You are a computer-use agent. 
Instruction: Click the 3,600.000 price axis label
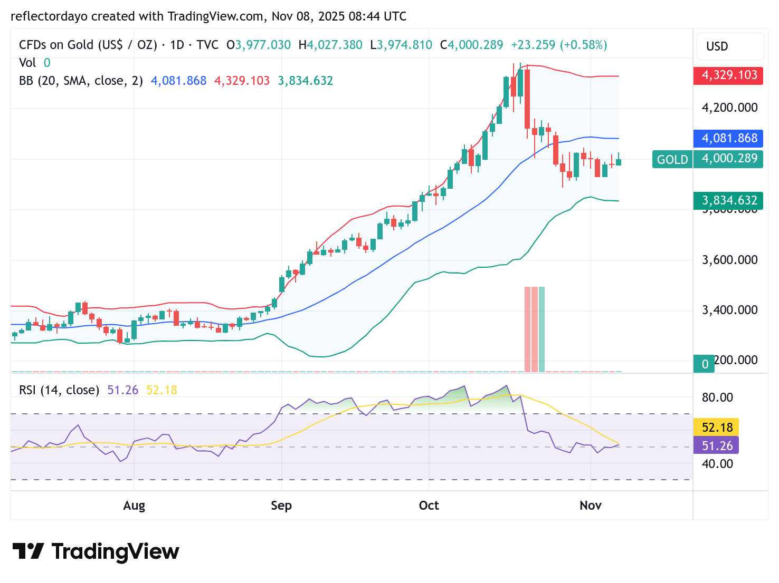click(730, 260)
